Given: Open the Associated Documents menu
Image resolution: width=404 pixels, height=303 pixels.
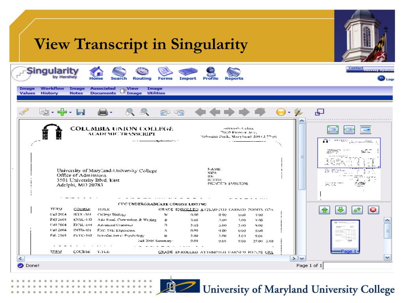Looking at the screenshot, I should click(x=103, y=91).
